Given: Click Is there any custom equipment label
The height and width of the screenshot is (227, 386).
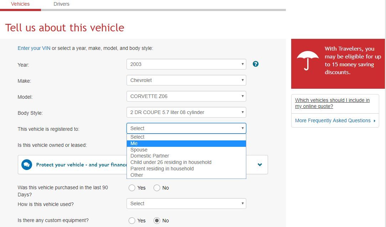Looking at the screenshot, I should click(53, 220).
